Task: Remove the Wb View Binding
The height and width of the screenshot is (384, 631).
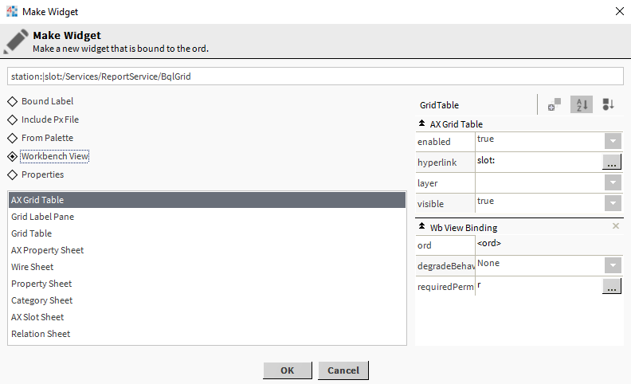Action: pyautogui.click(x=615, y=226)
